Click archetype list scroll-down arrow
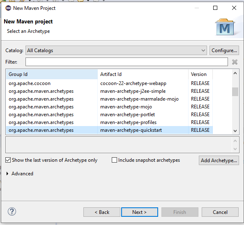 pyautogui.click(x=235, y=131)
